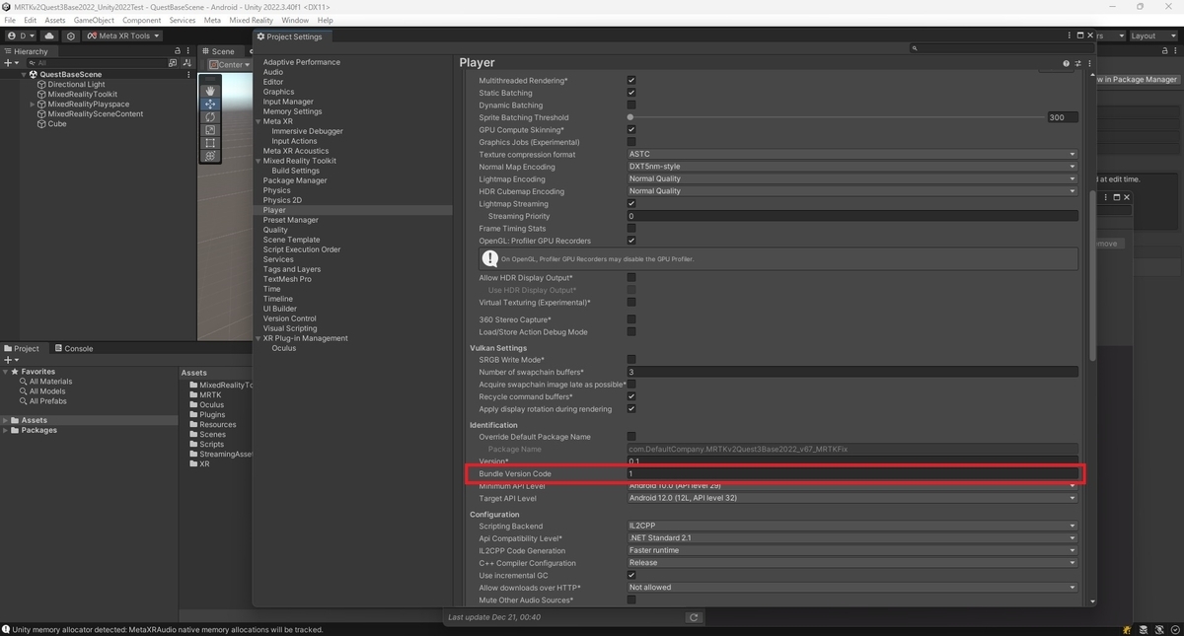Select Package Manager settings category

(295, 180)
